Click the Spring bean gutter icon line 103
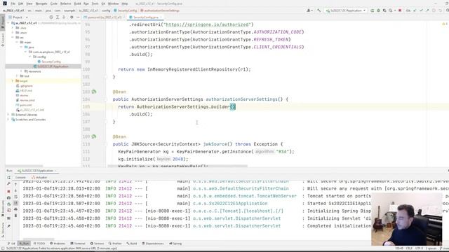The height and width of the screenshot is (252, 449). click(x=94, y=92)
